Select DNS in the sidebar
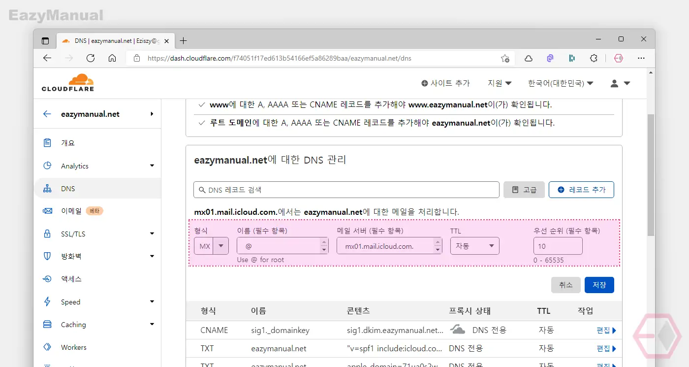Viewport: 689px width, 367px height. tap(97, 189)
